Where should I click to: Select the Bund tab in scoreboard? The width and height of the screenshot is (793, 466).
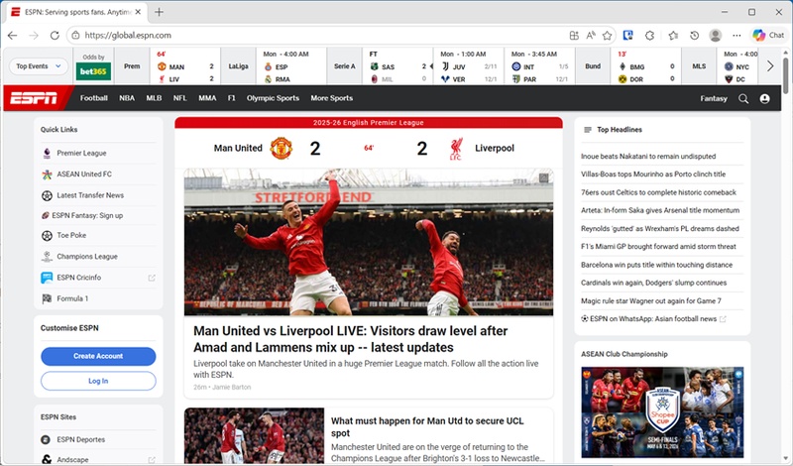[x=593, y=66]
